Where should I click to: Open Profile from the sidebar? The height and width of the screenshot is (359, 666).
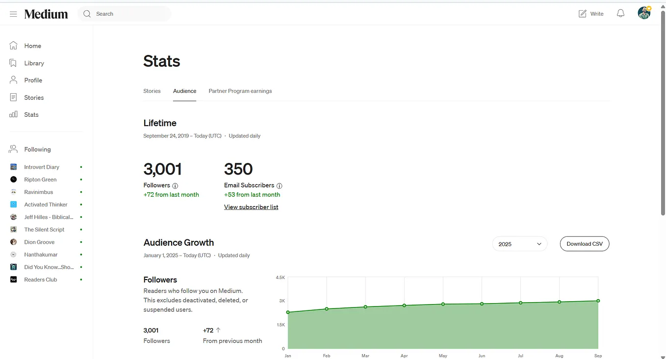33,80
